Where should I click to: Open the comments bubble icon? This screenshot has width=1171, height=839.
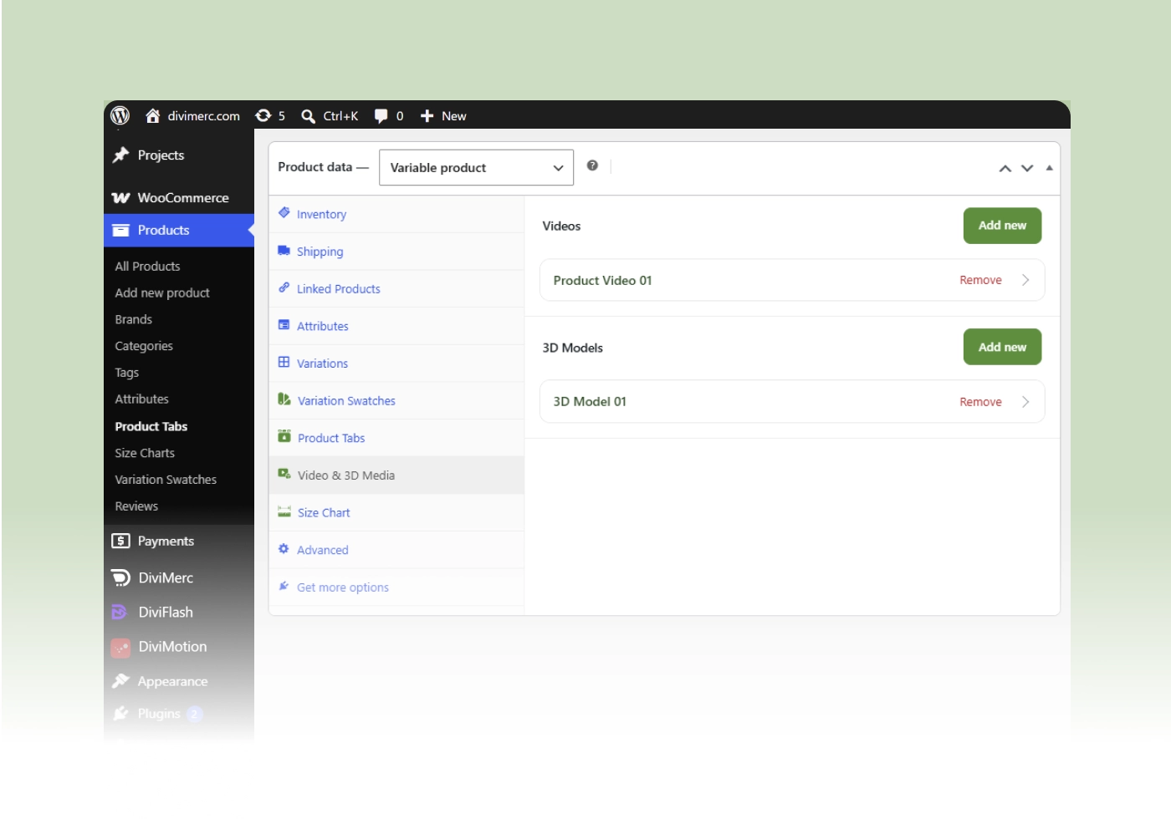tap(381, 116)
